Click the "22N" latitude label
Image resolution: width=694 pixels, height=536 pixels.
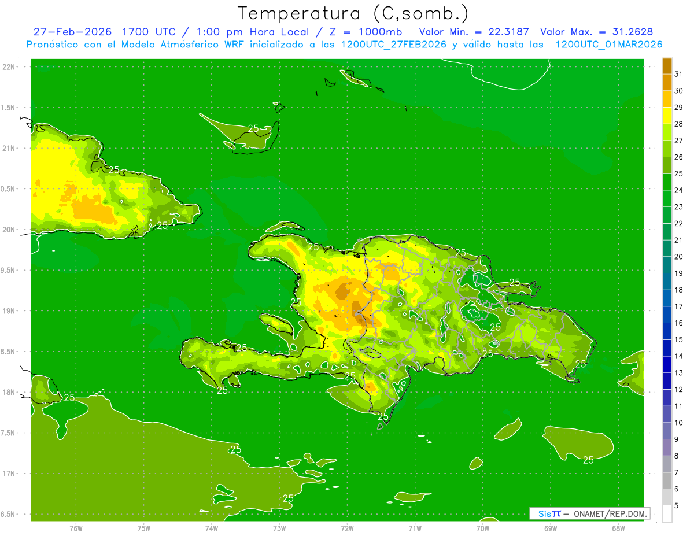(9, 67)
